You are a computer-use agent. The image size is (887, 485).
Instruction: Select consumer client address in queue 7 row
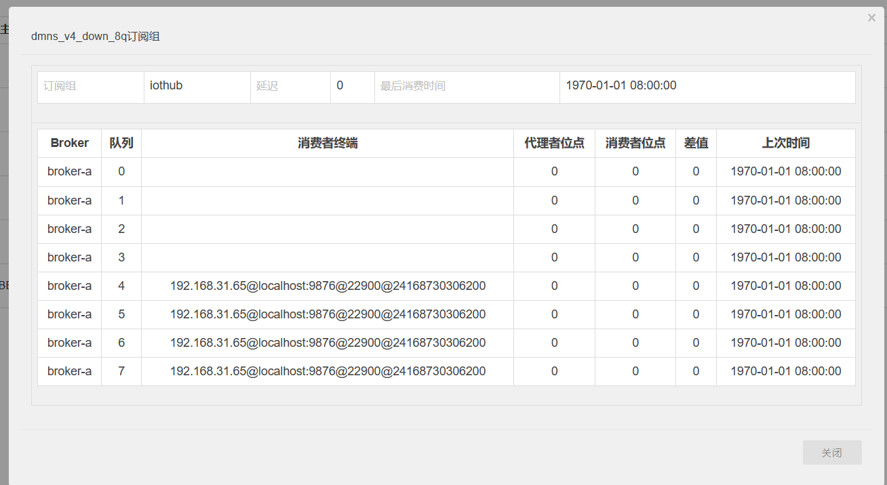tap(328, 371)
